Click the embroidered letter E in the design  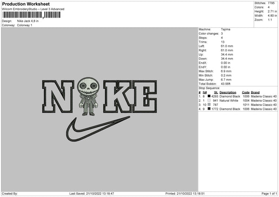click(145, 97)
